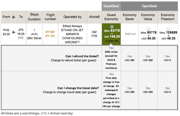Switch to the OpenSeat tab
The width and height of the screenshot is (180, 116).
click(x=149, y=6)
